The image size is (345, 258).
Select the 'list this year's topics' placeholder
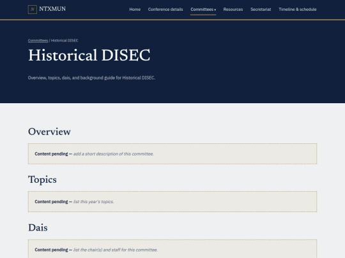point(93,202)
